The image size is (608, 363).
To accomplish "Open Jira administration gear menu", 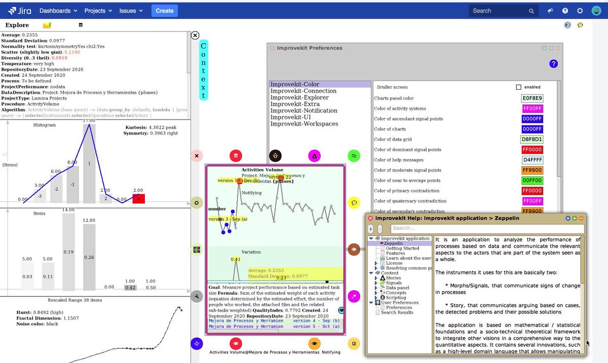I will 580,11.
